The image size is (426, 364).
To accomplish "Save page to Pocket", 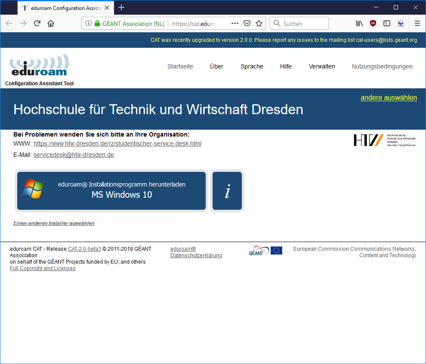I will click(247, 23).
